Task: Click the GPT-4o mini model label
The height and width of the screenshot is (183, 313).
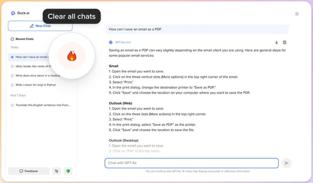Action: [123, 42]
